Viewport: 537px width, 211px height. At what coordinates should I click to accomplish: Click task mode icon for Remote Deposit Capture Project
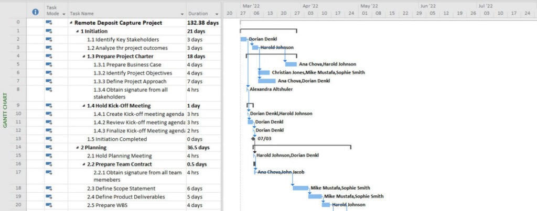pyautogui.click(x=49, y=23)
